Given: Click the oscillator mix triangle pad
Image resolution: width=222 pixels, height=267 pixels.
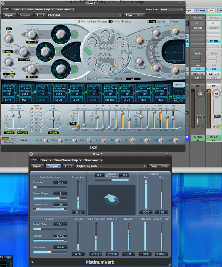Looking at the screenshot, I should [71, 52].
